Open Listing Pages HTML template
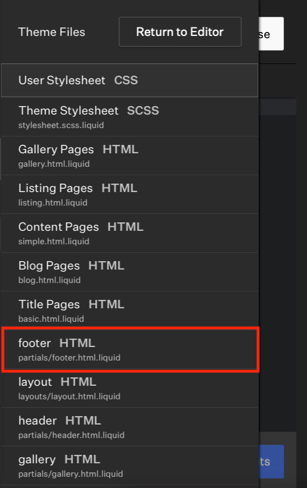The width and height of the screenshot is (307, 488). point(130,194)
